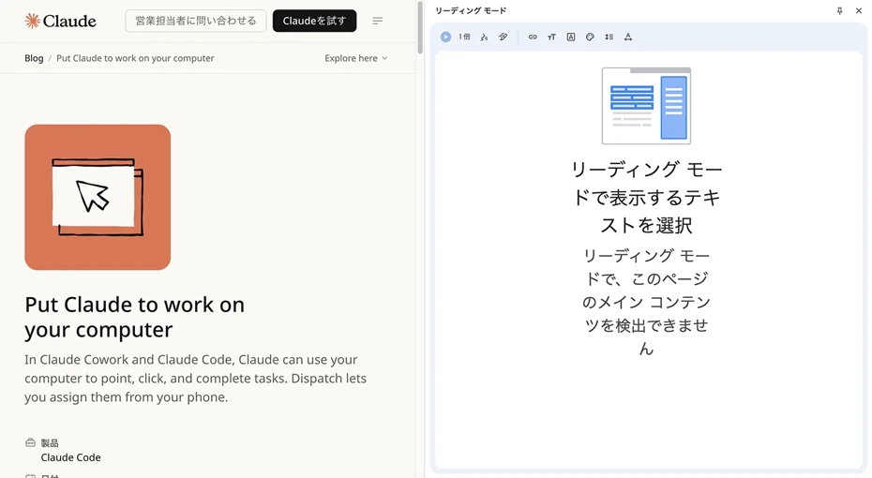
Task: Go to Blog breadcrumb link
Action: [34, 58]
